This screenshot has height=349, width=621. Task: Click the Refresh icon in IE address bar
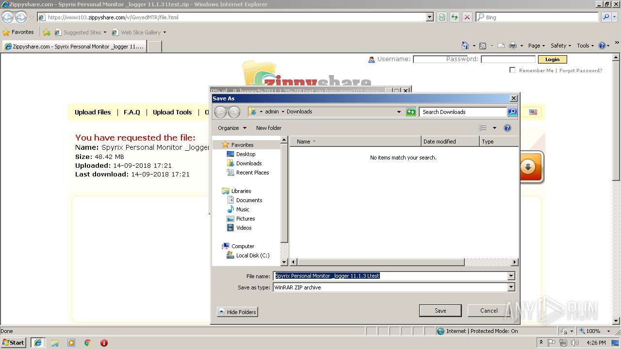click(x=455, y=17)
